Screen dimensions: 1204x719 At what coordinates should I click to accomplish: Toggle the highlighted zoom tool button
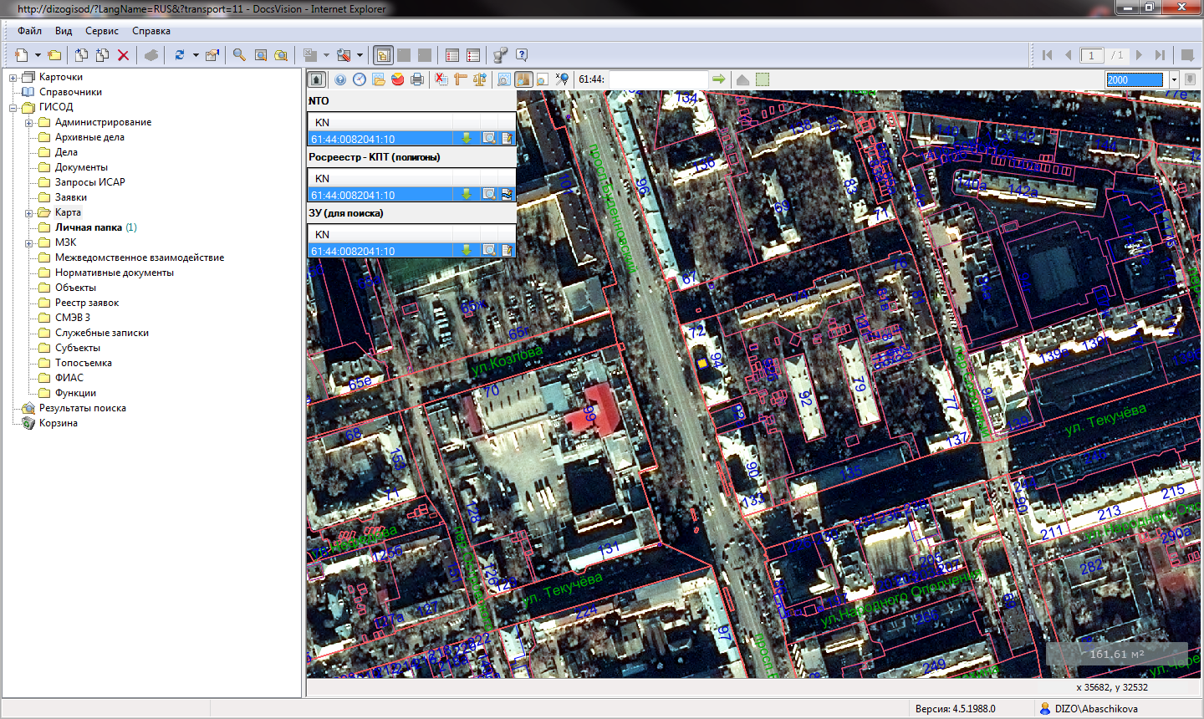[x=523, y=79]
